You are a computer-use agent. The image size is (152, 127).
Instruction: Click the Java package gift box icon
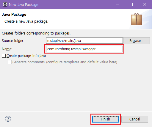[137, 19]
